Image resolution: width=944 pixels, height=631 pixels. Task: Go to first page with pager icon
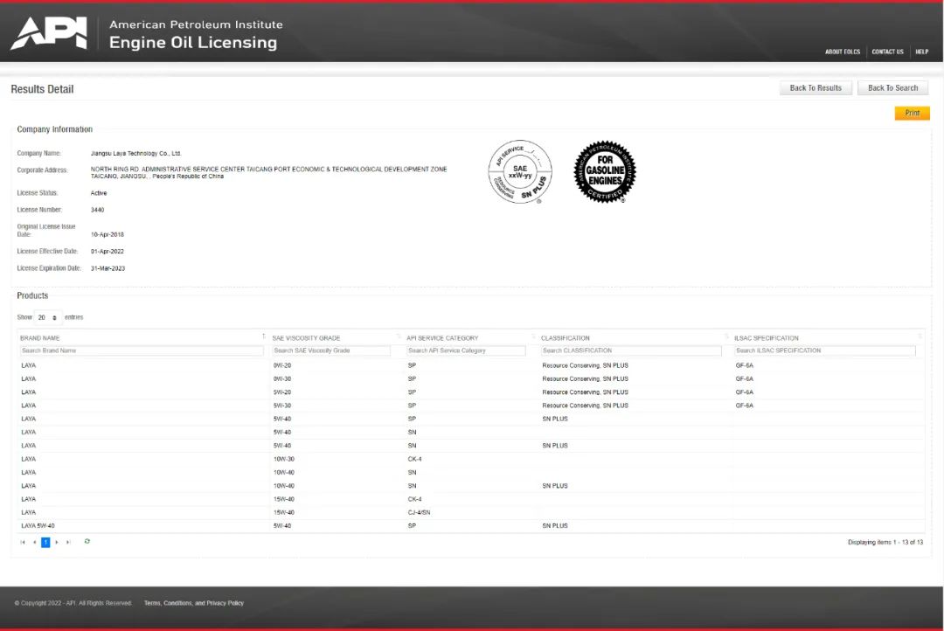coord(22,543)
